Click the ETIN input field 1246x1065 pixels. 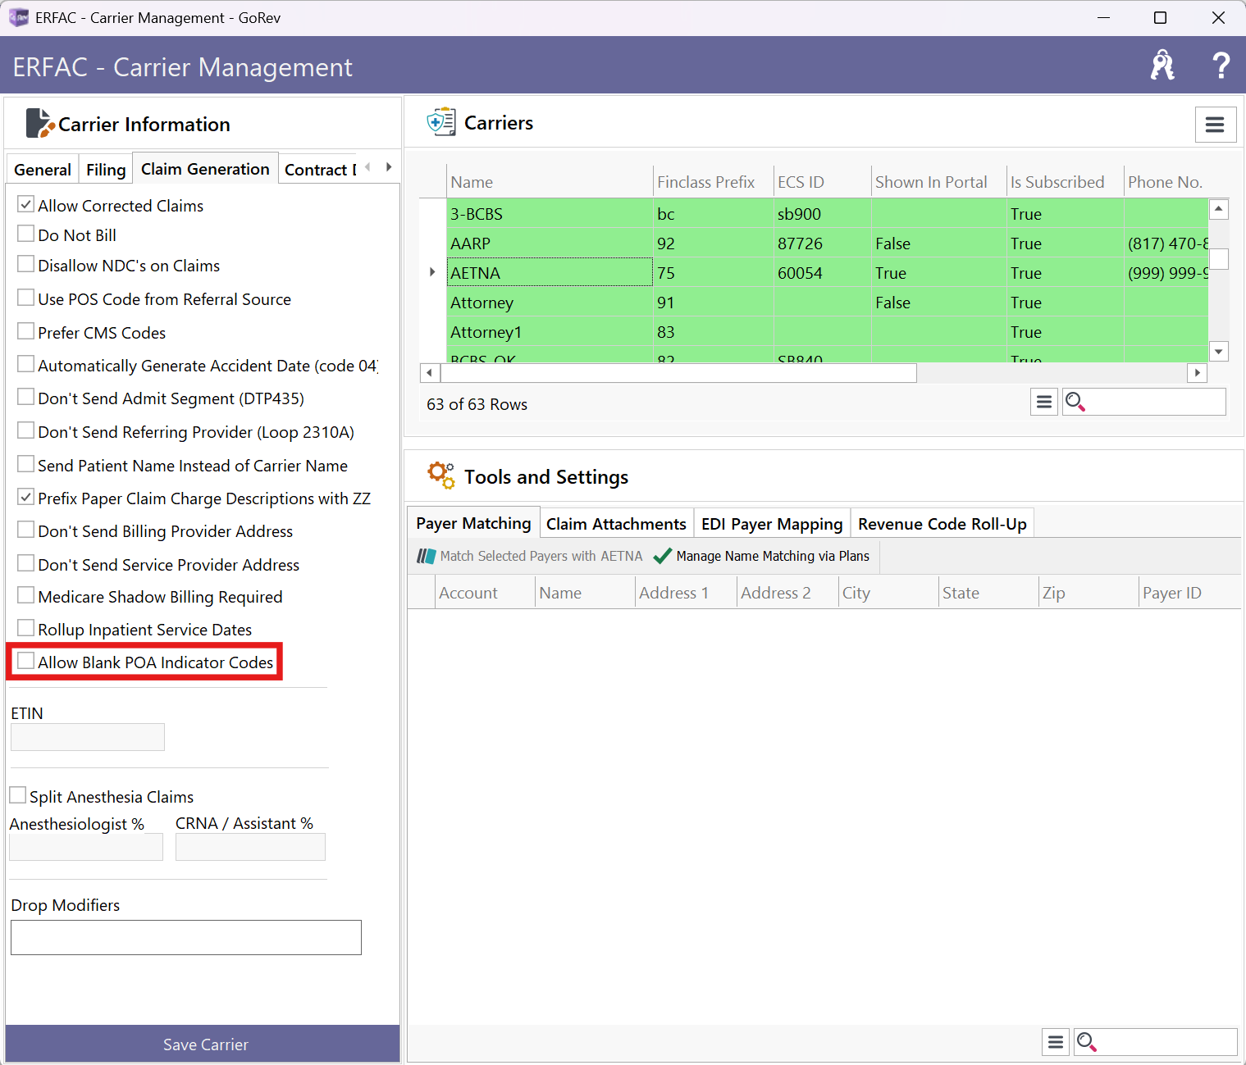(88, 737)
